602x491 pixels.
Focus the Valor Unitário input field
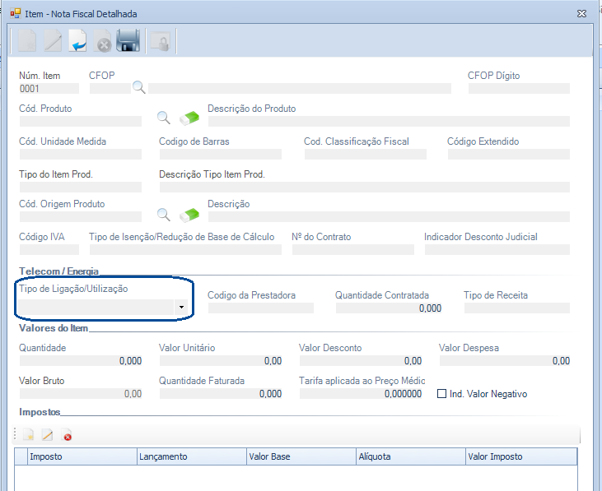tap(221, 360)
